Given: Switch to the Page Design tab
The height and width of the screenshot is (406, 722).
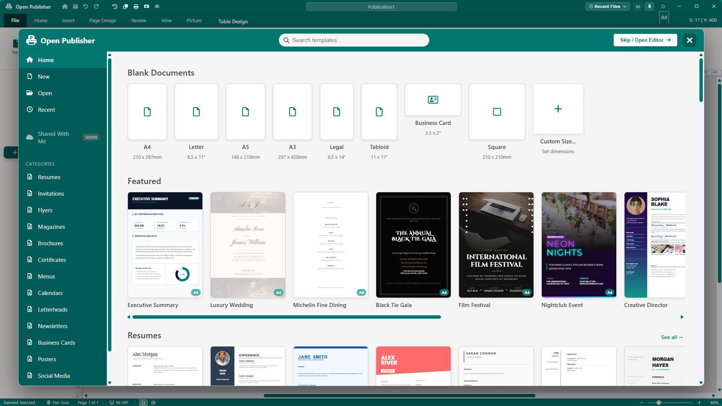Looking at the screenshot, I should (x=103, y=20).
